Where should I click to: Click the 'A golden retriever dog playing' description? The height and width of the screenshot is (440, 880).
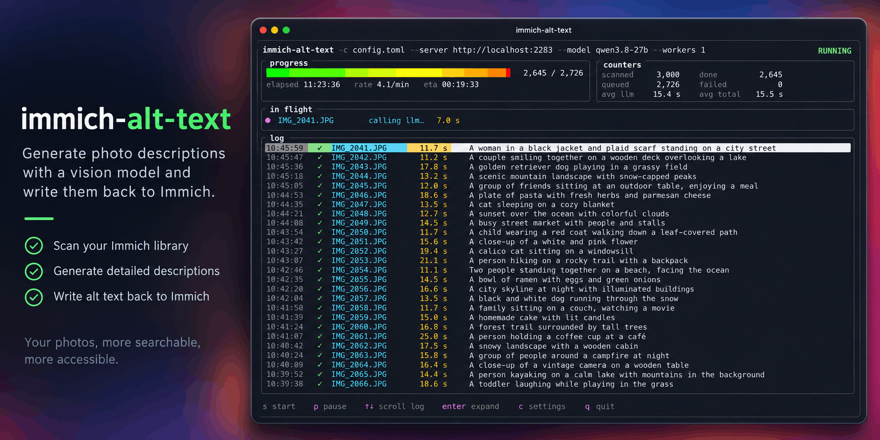578,167
